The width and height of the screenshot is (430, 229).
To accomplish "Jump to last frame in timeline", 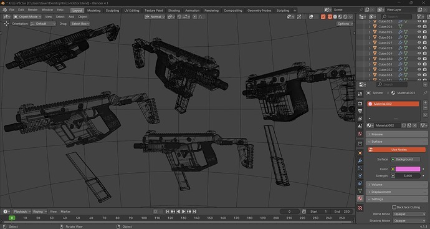I will coord(194,212).
